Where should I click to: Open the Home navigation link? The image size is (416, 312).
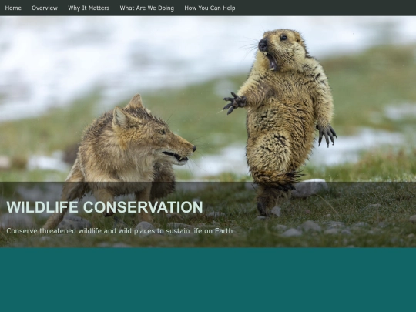click(13, 8)
